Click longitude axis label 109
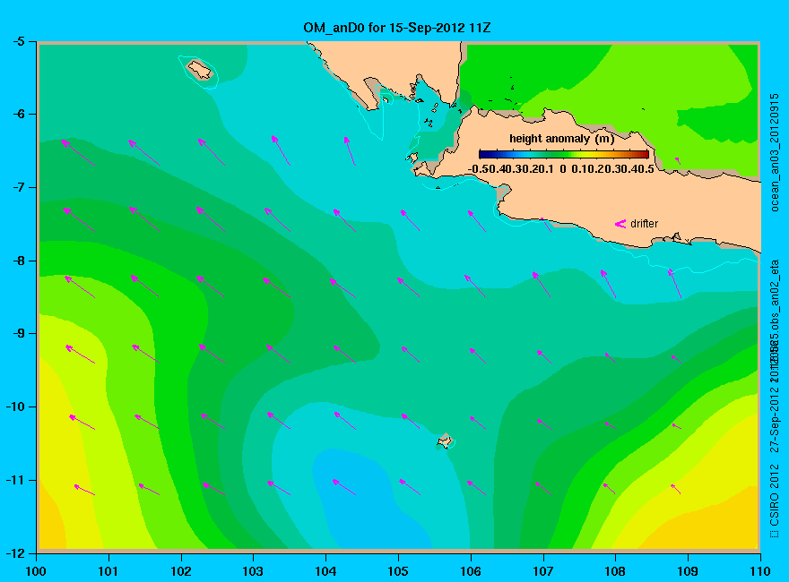Viewport: 789px width, 582px height. [x=688, y=571]
